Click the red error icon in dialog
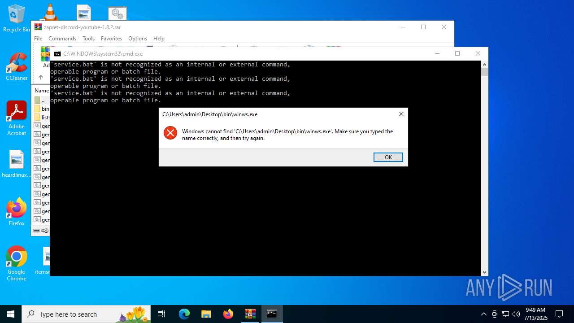Screen dimensions: 574x323 (x=170, y=133)
